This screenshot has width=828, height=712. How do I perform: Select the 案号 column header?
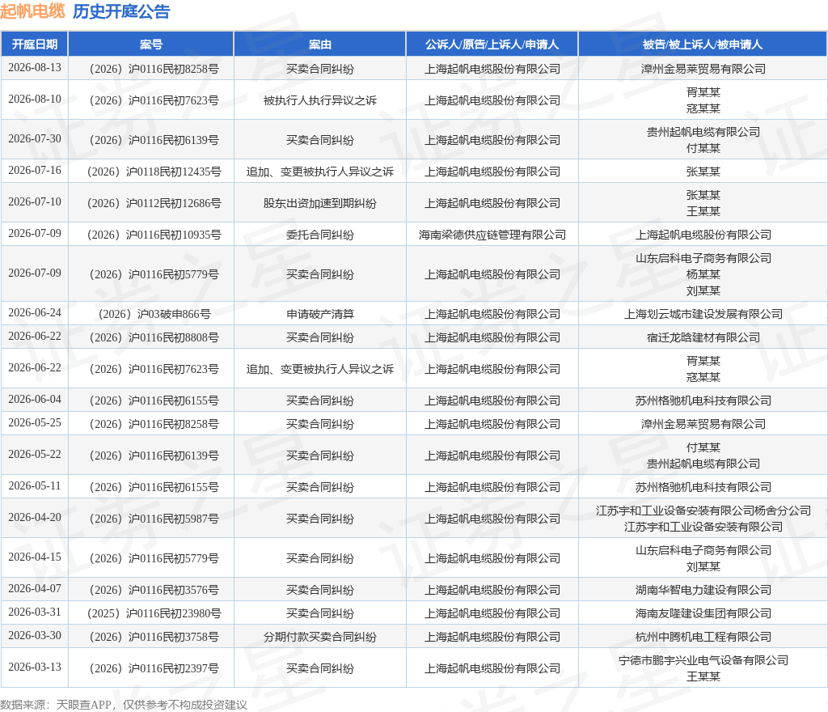point(151,44)
